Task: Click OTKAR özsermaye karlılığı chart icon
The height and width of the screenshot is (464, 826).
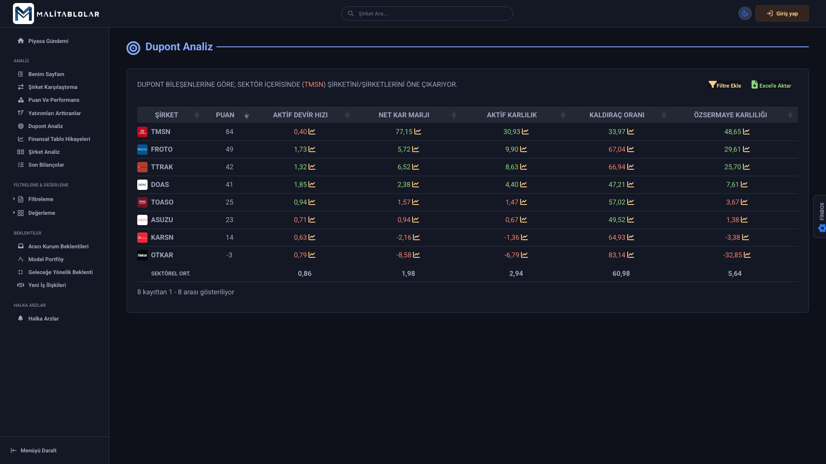Action: pyautogui.click(x=747, y=255)
